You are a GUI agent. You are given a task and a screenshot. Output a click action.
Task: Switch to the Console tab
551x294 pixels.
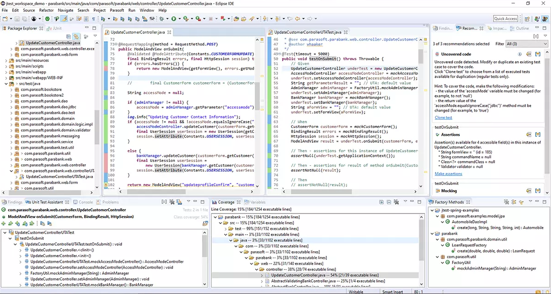coord(83,202)
